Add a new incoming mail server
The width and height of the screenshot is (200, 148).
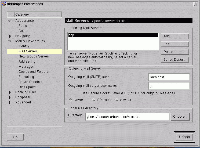coord(175,36)
